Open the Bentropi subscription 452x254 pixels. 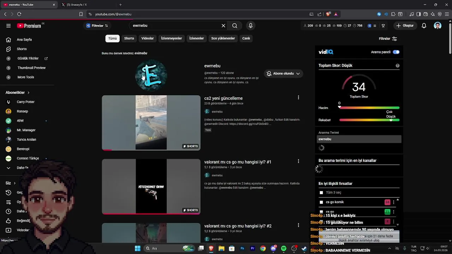click(x=23, y=149)
